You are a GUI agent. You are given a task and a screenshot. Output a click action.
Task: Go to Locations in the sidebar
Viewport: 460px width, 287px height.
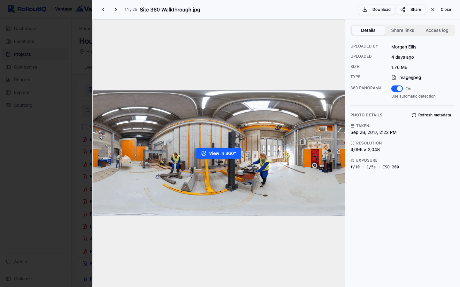pos(35,41)
